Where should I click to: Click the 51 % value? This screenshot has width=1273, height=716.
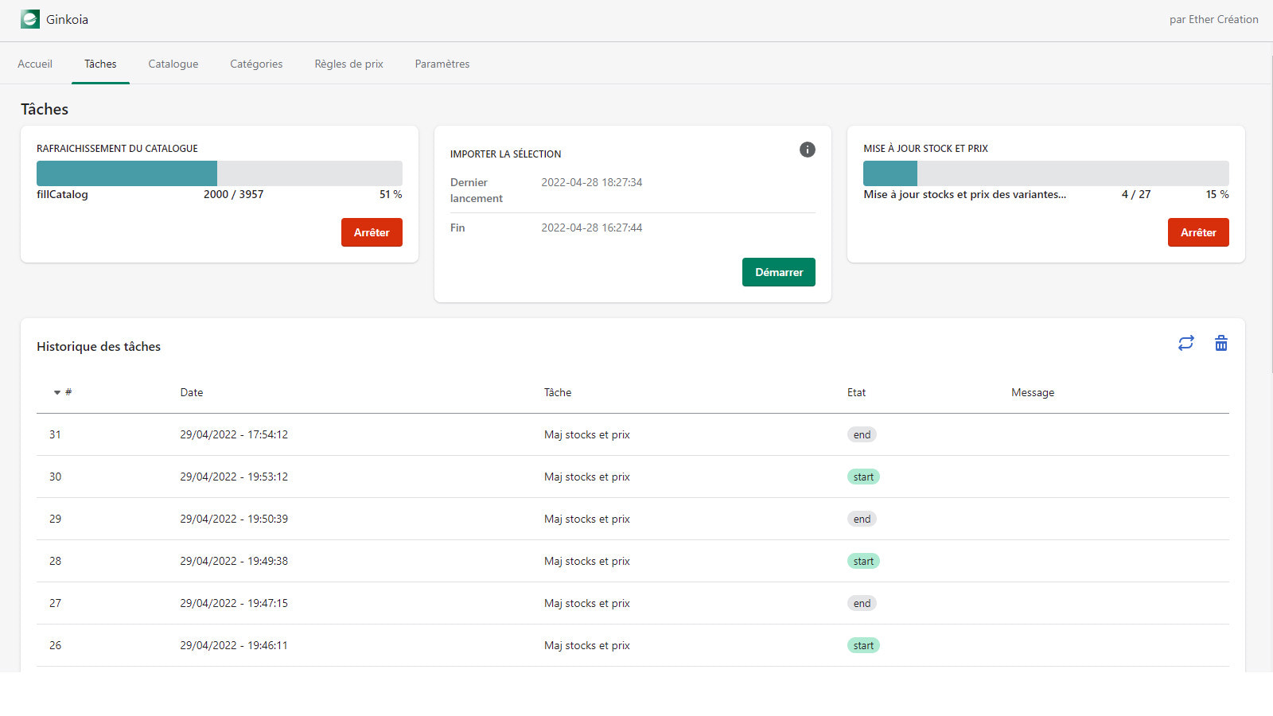(391, 194)
